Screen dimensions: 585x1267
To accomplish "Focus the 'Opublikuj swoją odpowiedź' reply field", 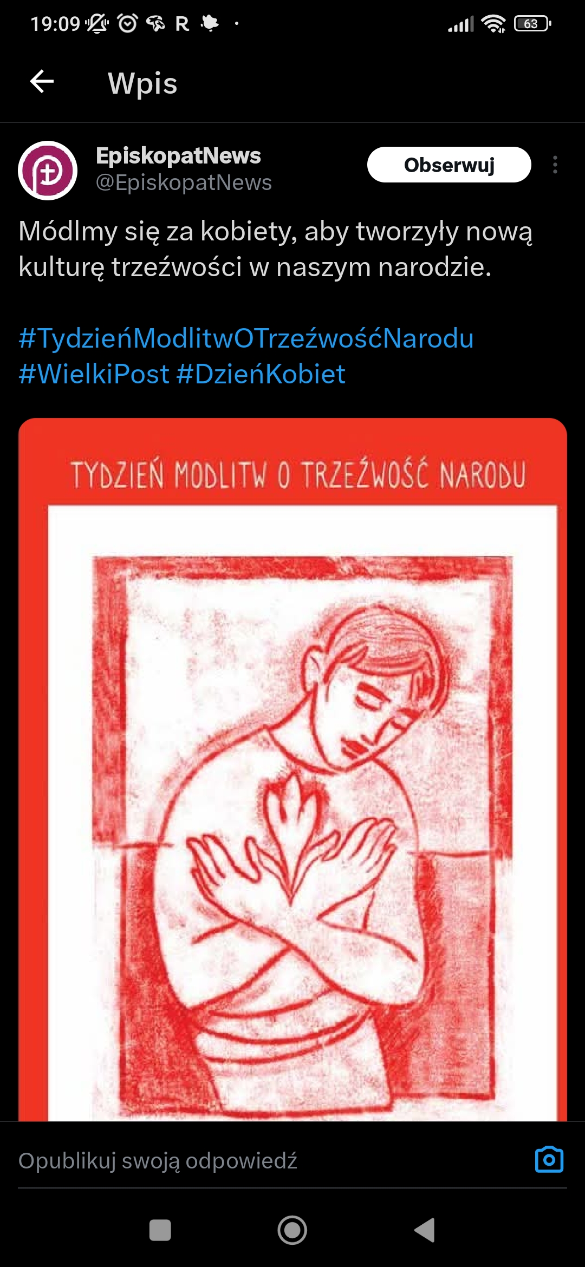I will point(271,1160).
